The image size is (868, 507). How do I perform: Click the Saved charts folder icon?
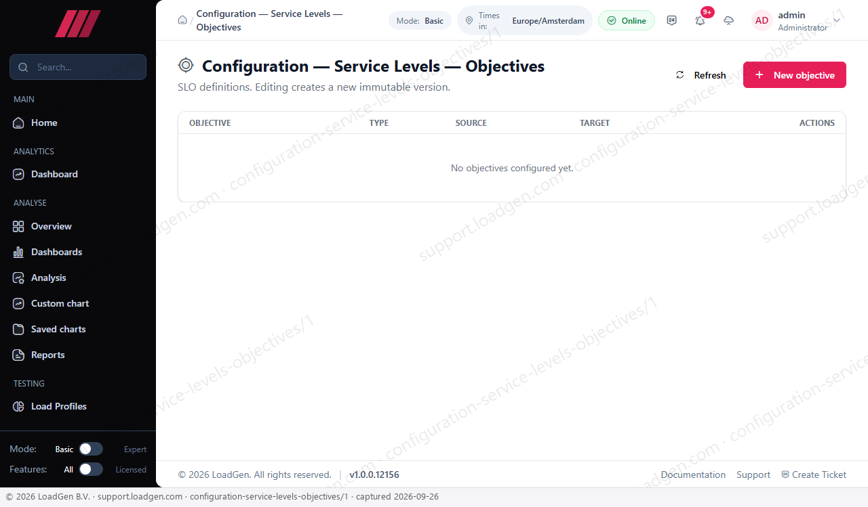point(18,329)
